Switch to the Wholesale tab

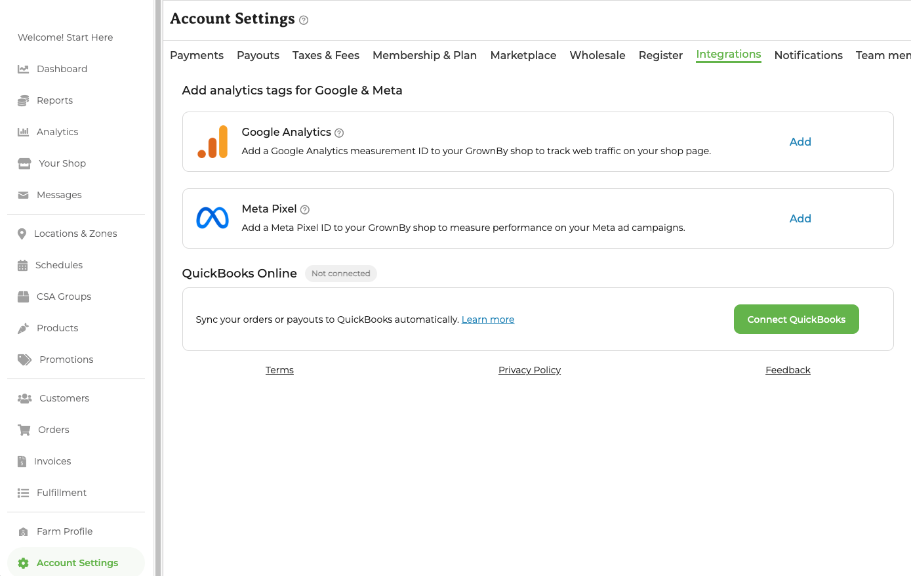coord(597,55)
